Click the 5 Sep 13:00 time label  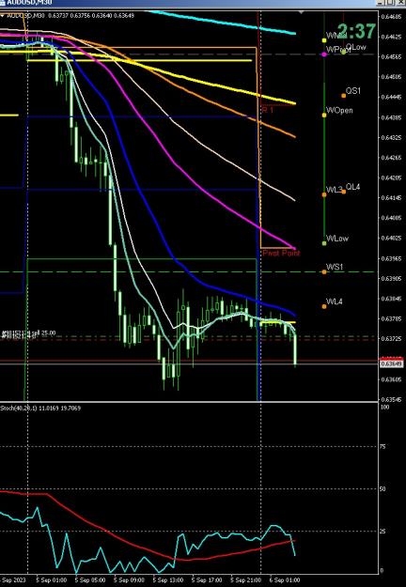(168, 579)
